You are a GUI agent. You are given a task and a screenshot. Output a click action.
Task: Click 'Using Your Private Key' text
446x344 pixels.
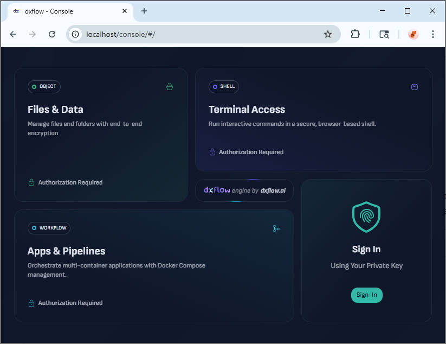367,266
